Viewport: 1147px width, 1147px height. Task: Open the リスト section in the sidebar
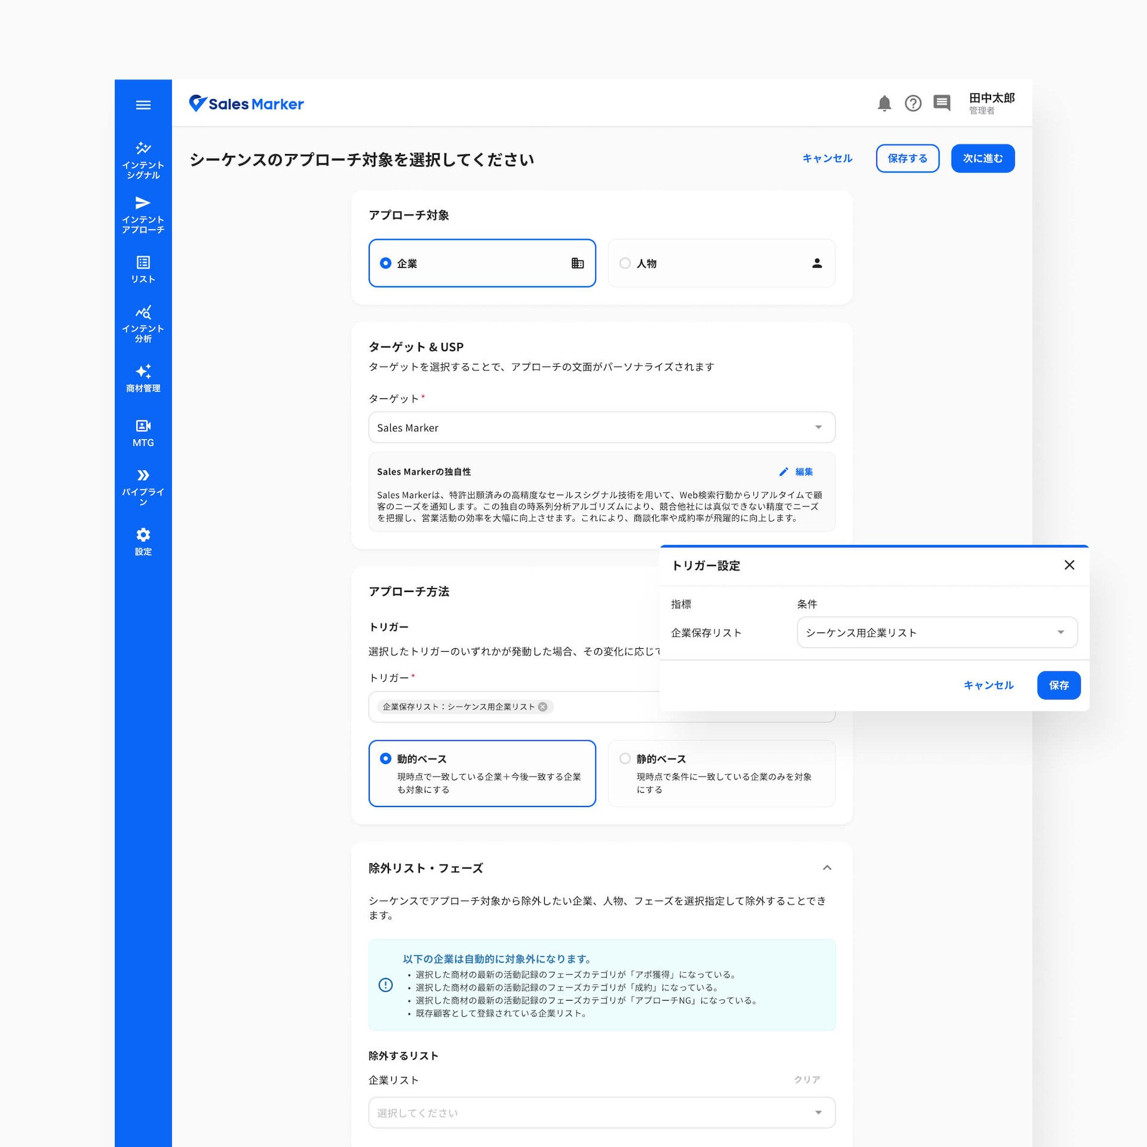[143, 269]
